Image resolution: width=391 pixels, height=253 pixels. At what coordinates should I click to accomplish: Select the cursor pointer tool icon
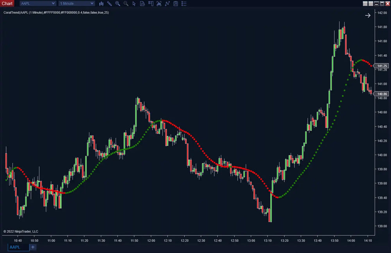[x=134, y=4]
